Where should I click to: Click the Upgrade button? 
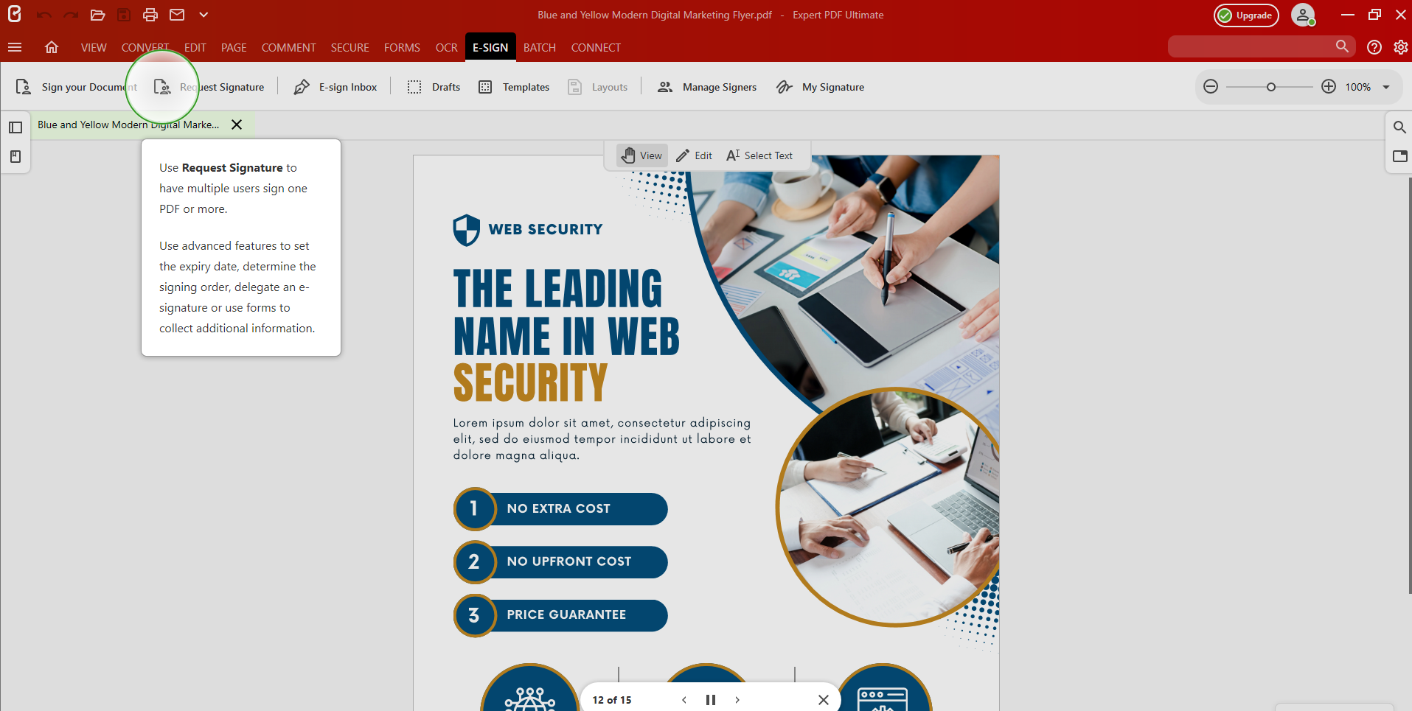(x=1245, y=15)
